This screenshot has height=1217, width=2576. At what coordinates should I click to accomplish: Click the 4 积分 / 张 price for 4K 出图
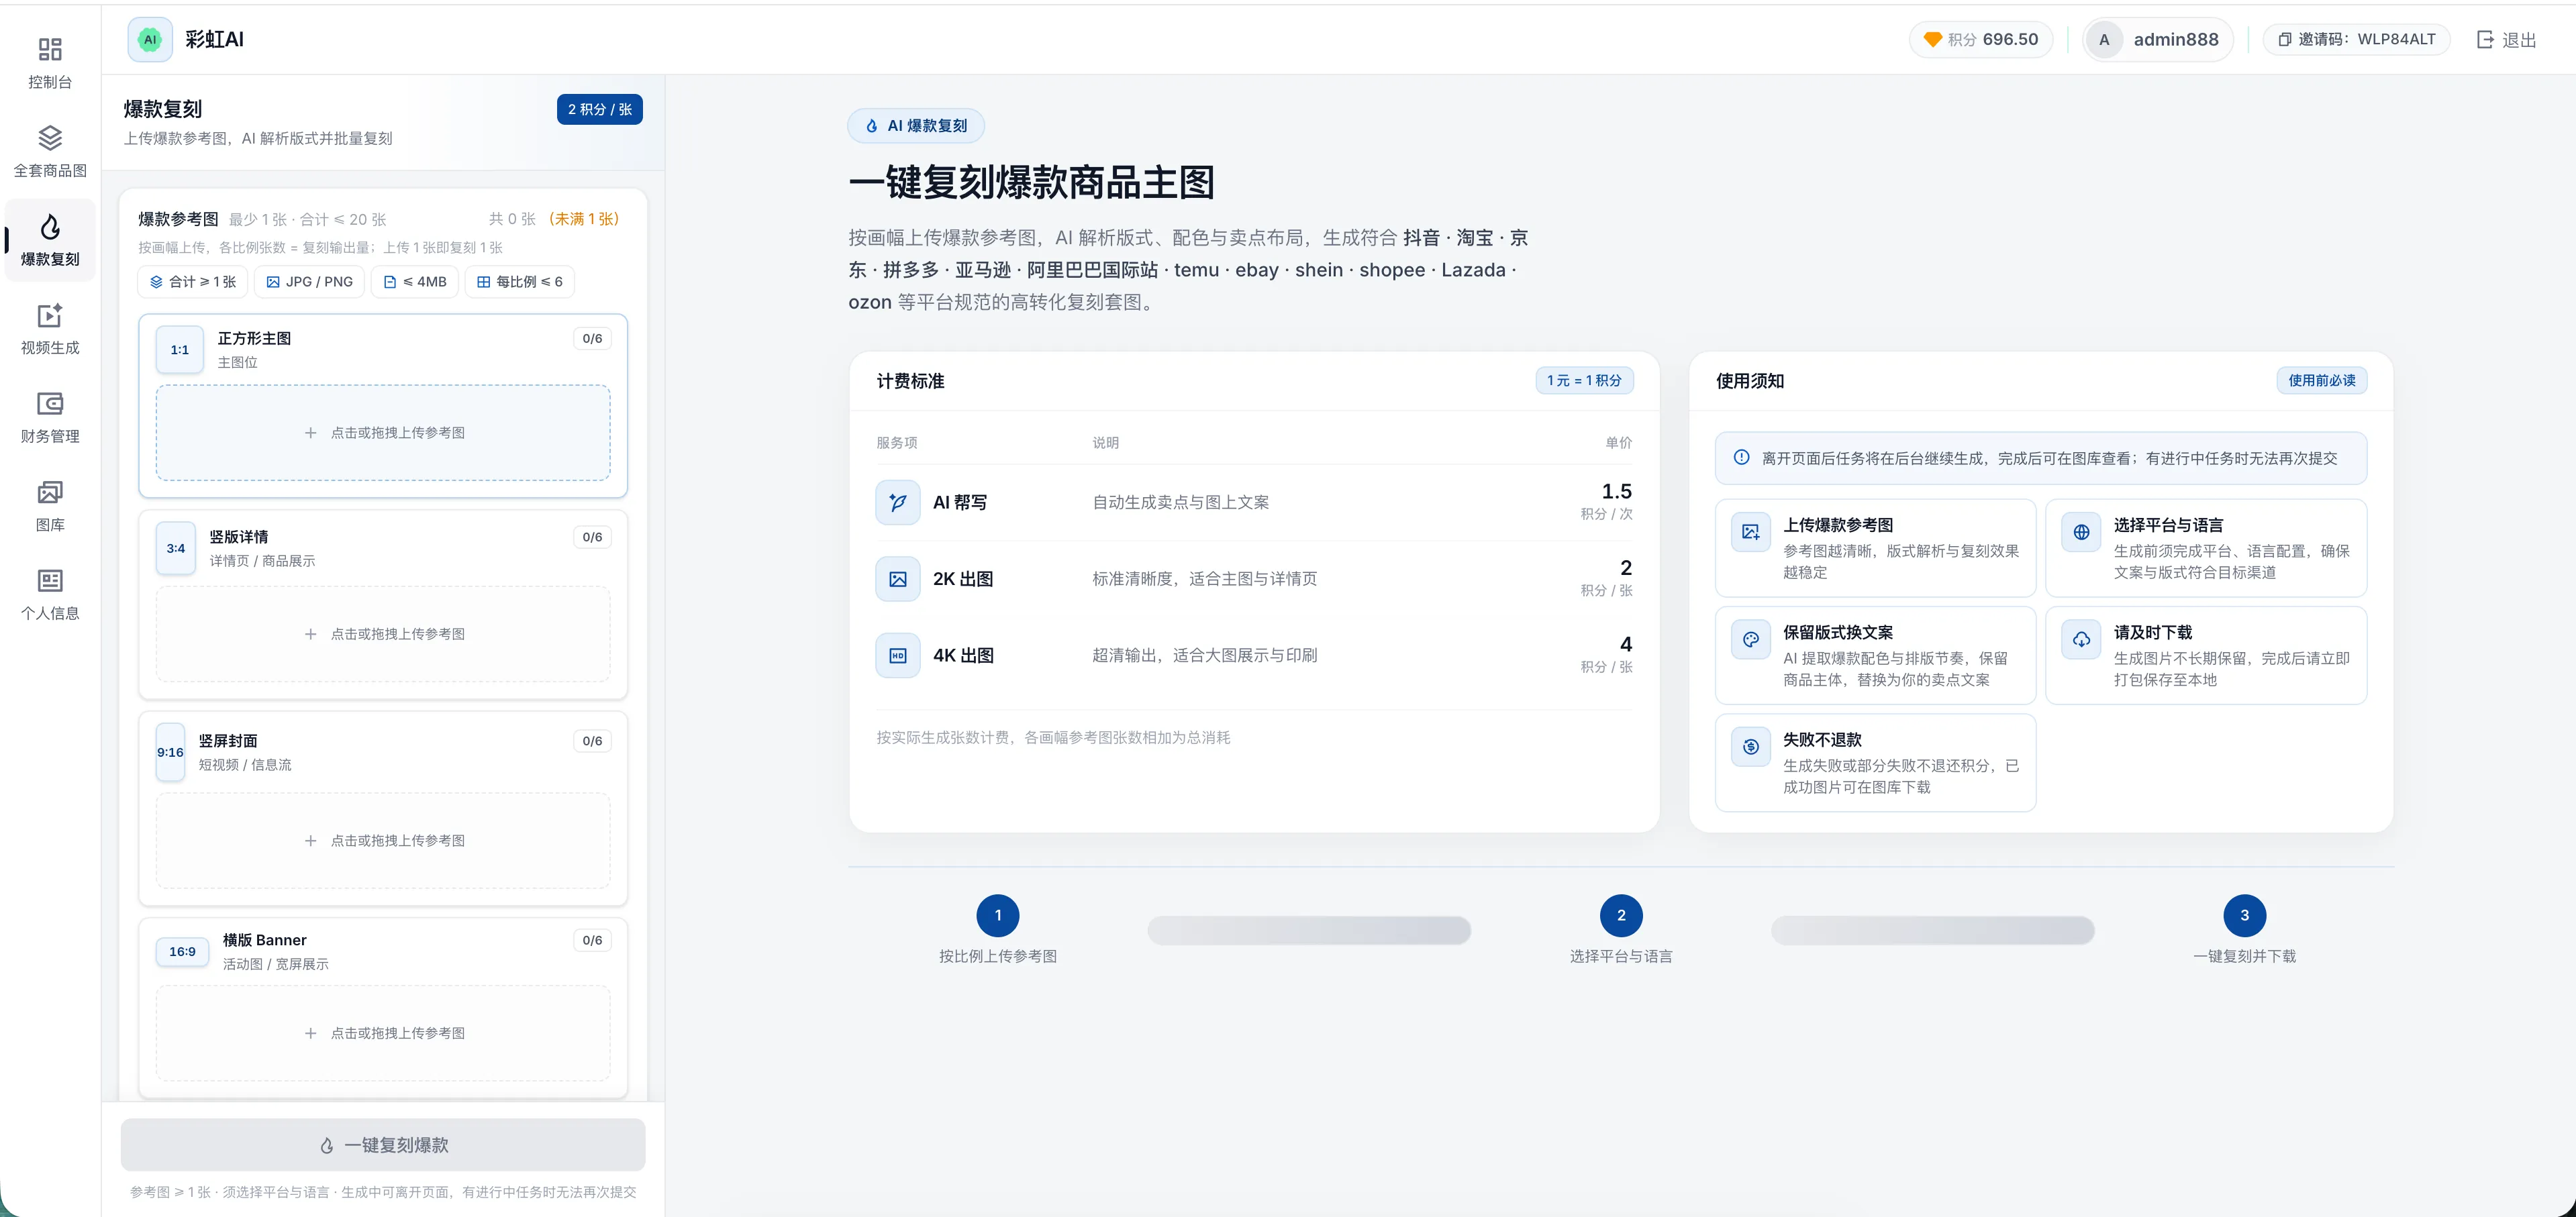coord(1607,655)
